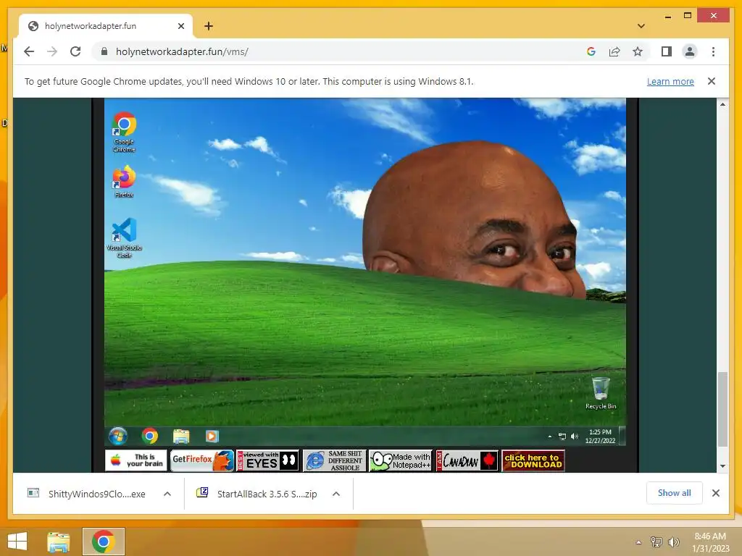Viewport: 742px width, 556px height.
Task: Click the page scrollbar down arrow
Action: (722, 466)
